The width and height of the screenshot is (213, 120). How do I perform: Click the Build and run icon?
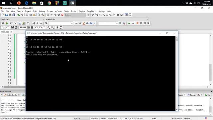coord(55,15)
